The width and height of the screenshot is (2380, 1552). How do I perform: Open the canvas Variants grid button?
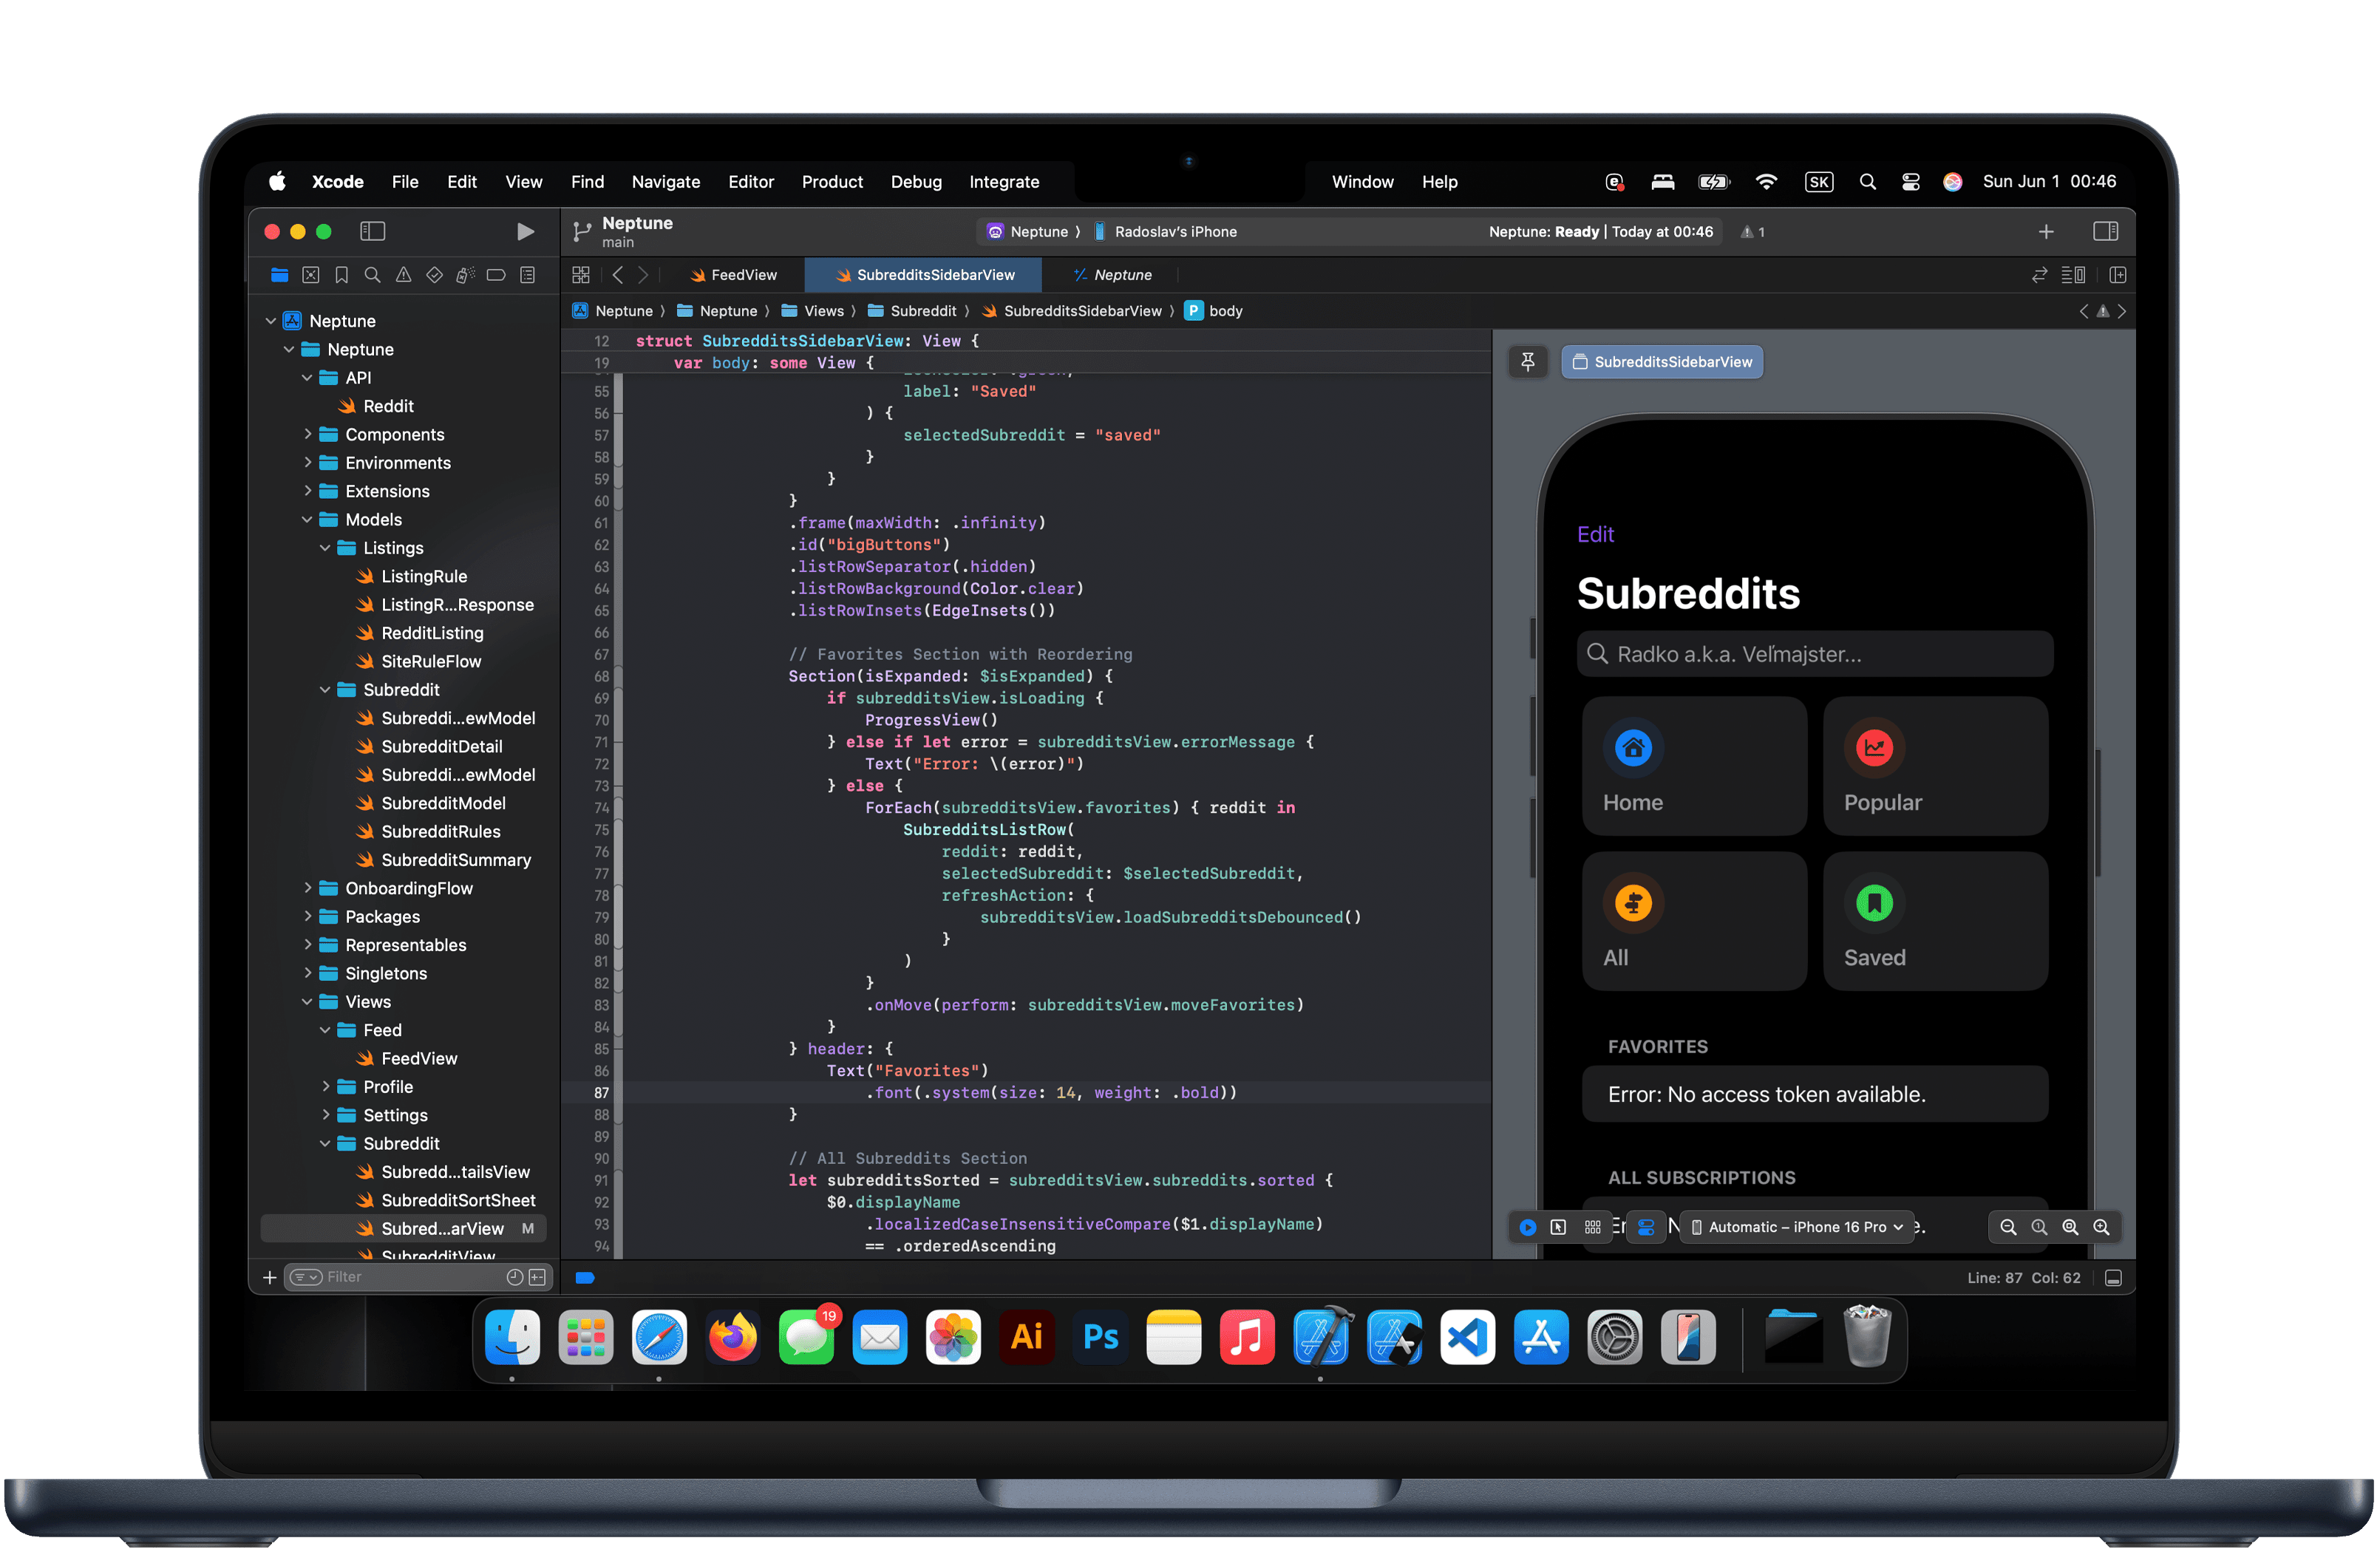(x=1592, y=1227)
